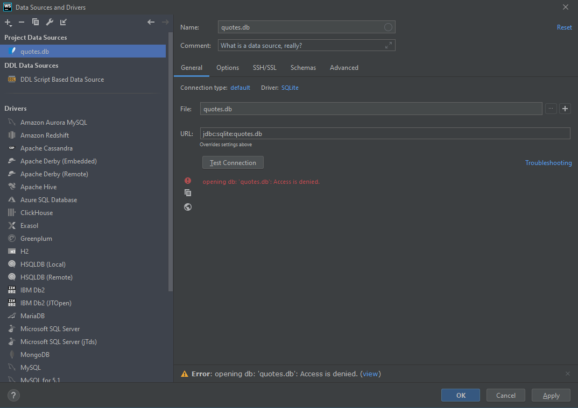Click the make global arrow icon in toolbar
This screenshot has width=578, height=408.
point(64,22)
